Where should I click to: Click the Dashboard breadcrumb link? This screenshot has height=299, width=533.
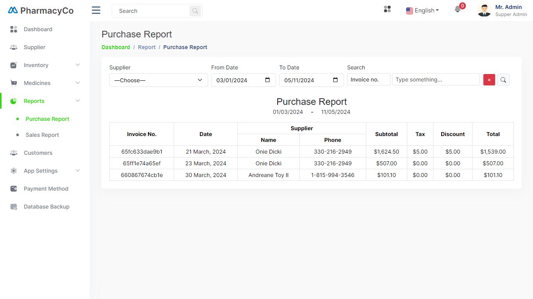pos(116,47)
